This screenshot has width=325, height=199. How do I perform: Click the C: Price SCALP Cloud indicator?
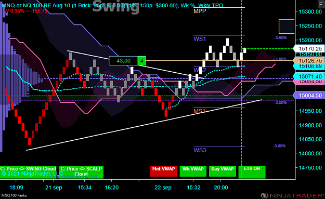tap(81, 172)
